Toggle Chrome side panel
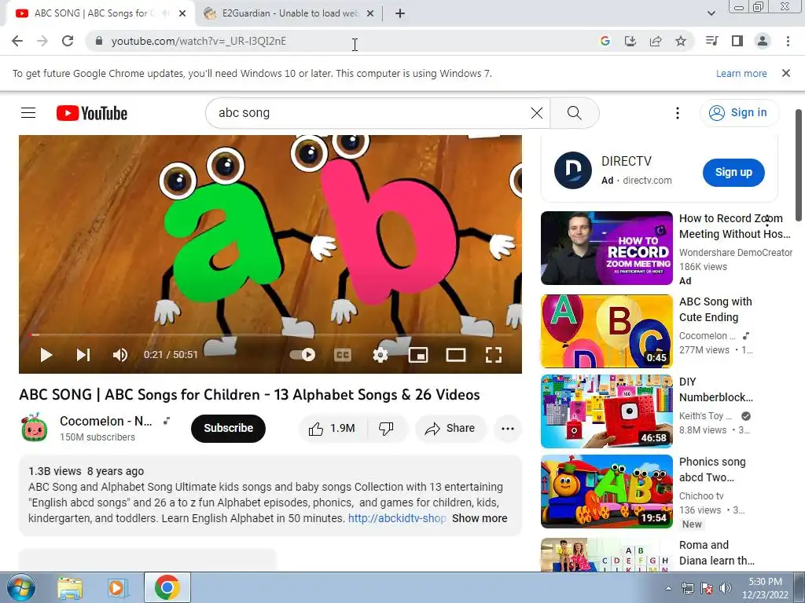Image resolution: width=805 pixels, height=603 pixels. point(737,41)
